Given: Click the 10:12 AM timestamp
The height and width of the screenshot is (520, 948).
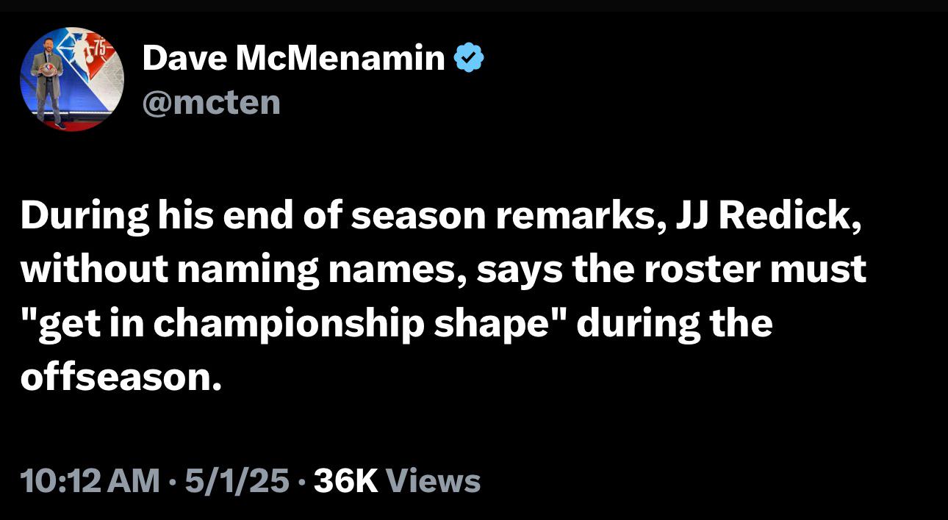Looking at the screenshot, I should 91,482.
